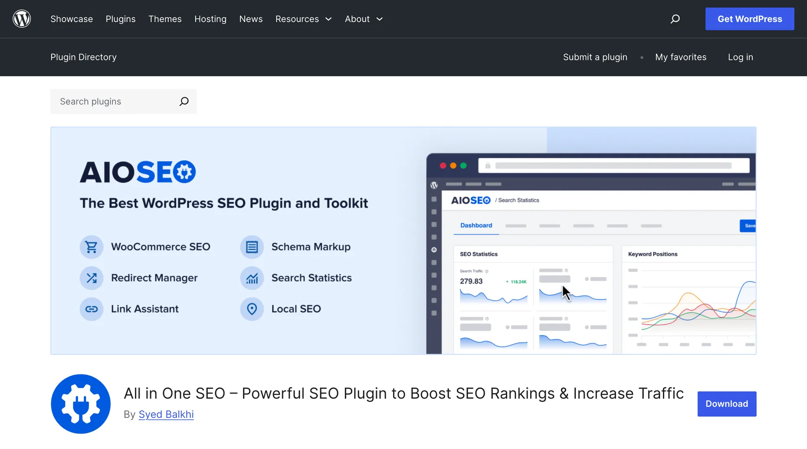Click the Log in link
Image resolution: width=807 pixels, height=449 pixels.
point(741,57)
